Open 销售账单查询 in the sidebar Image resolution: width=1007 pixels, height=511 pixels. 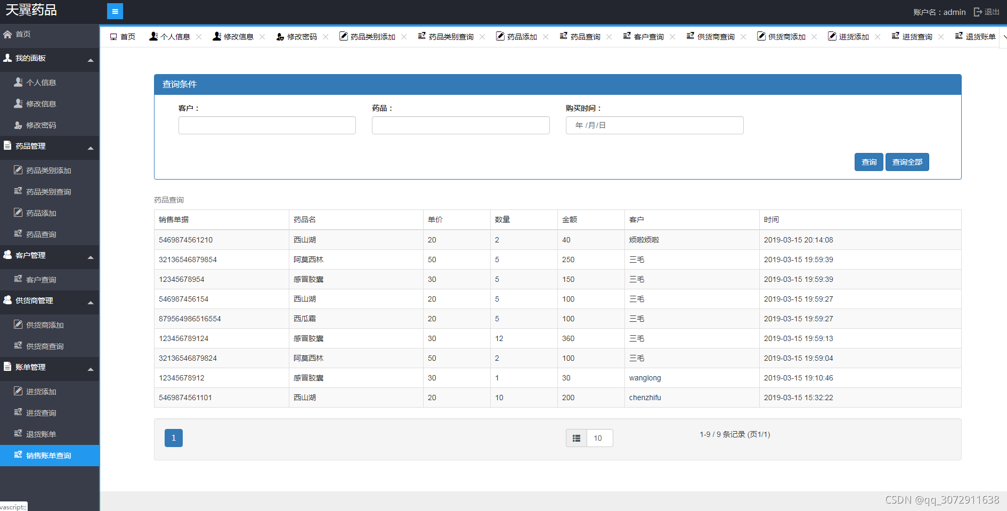(x=50, y=456)
